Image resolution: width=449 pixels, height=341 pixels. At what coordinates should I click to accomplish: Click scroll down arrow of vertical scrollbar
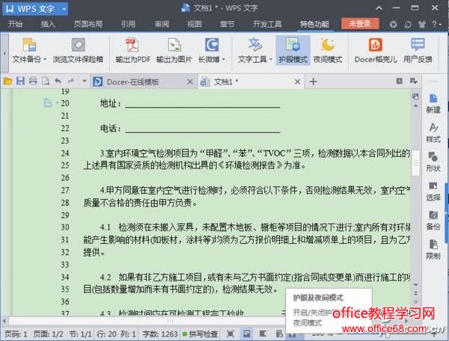[416, 285]
